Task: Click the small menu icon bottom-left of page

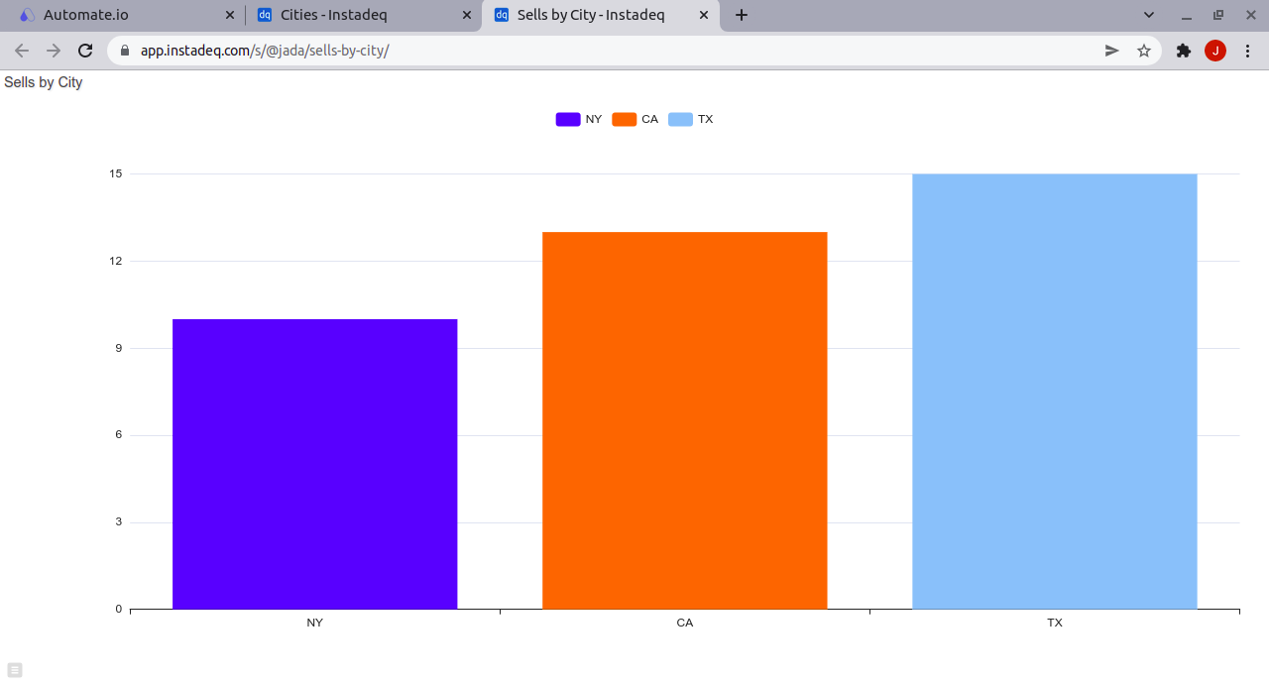Action: [15, 670]
